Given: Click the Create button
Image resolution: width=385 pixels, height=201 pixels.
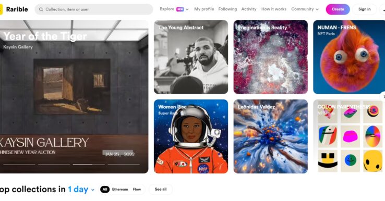Looking at the screenshot, I should (338, 9).
